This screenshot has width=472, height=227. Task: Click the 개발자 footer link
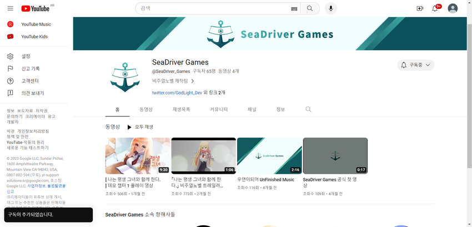point(13,122)
